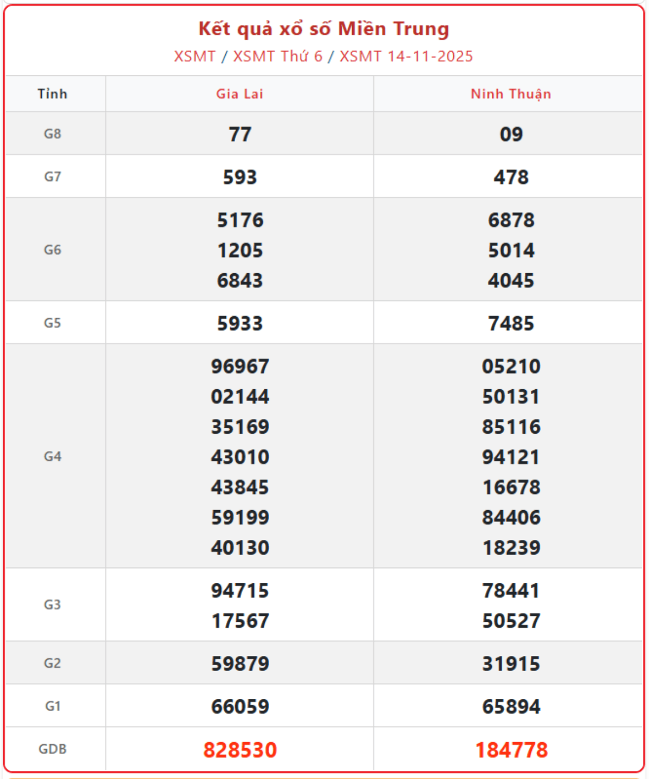
Task: Open the XSMT breadcrumb link
Action: click(x=194, y=56)
